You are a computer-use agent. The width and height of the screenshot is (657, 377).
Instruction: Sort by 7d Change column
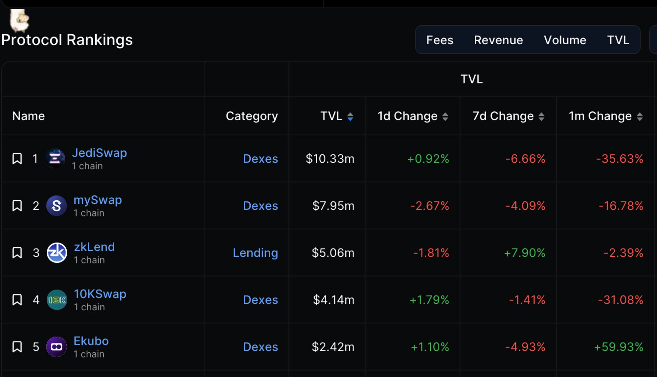[x=541, y=117]
